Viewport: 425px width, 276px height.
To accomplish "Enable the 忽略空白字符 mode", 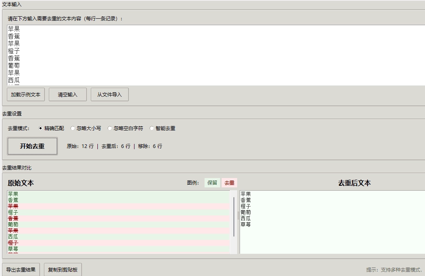I will pos(110,128).
